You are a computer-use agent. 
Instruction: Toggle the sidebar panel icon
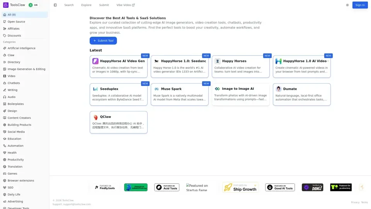pyautogui.click(x=55, y=5)
